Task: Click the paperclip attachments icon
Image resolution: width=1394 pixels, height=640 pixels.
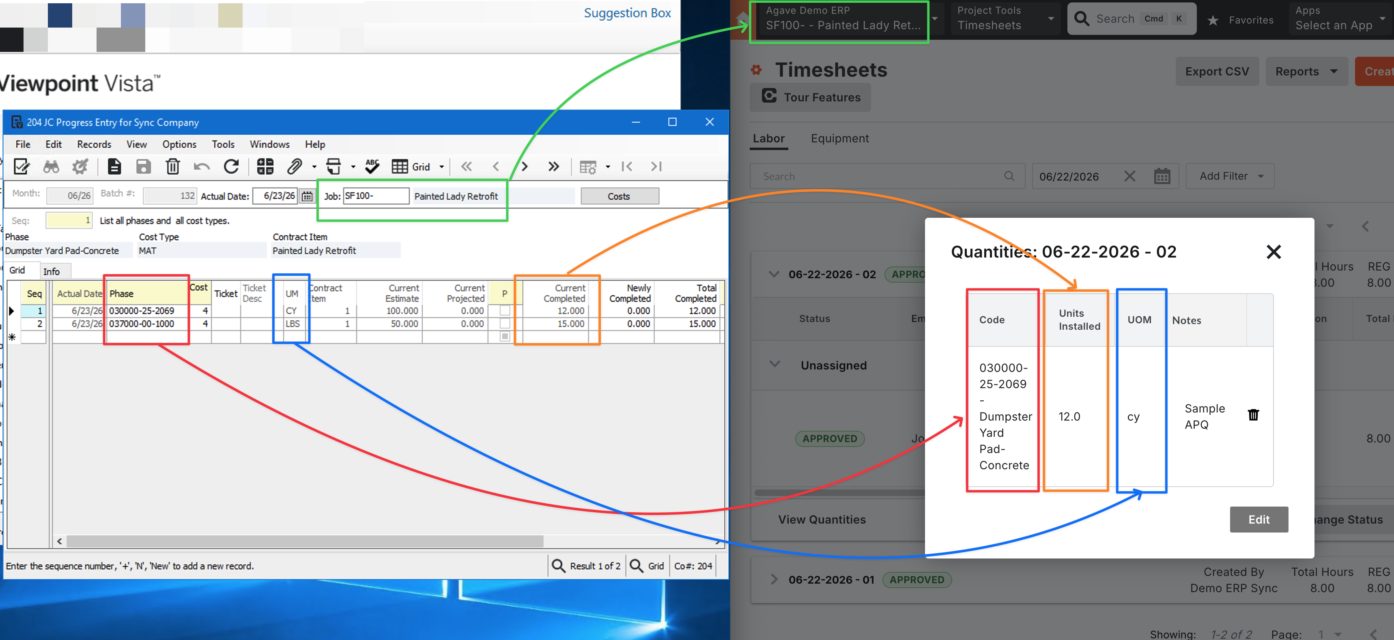Action: (x=295, y=166)
